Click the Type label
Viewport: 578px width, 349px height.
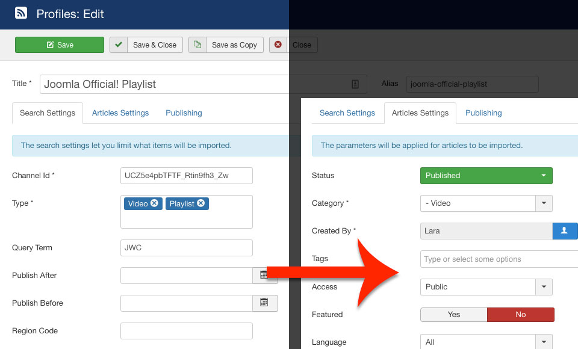[x=22, y=203]
